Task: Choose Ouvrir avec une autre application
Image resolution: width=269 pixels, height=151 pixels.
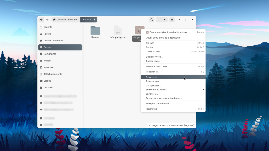Action: [x=173, y=38]
